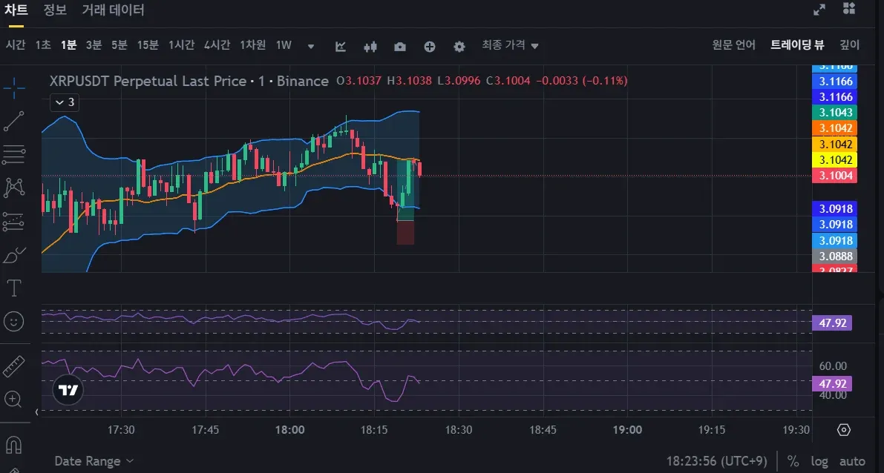Click the 18:00 time axis label
The width and height of the screenshot is (884, 473).
[x=289, y=430]
